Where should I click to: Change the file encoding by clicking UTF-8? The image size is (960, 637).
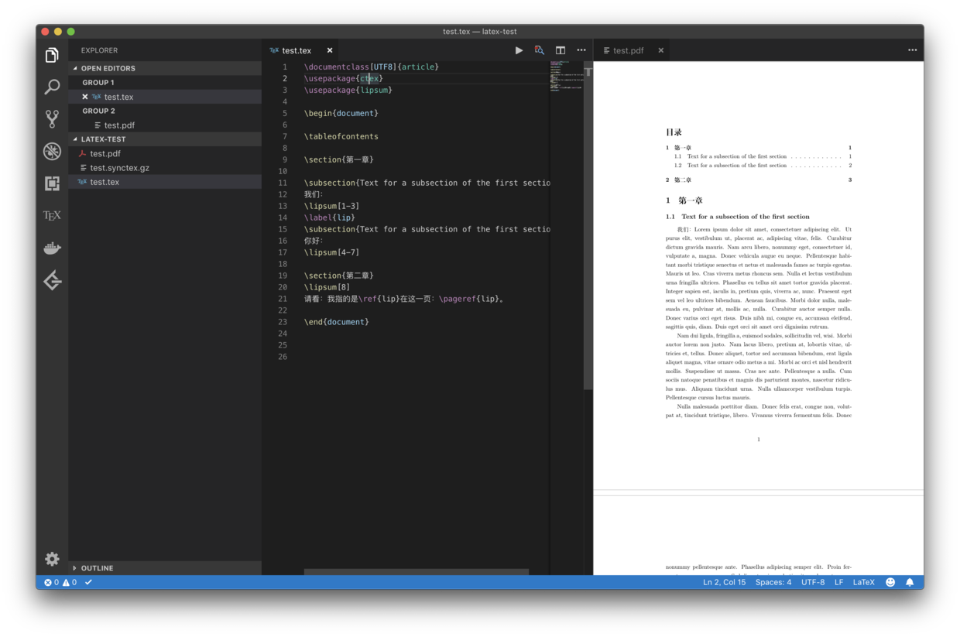[x=812, y=581]
